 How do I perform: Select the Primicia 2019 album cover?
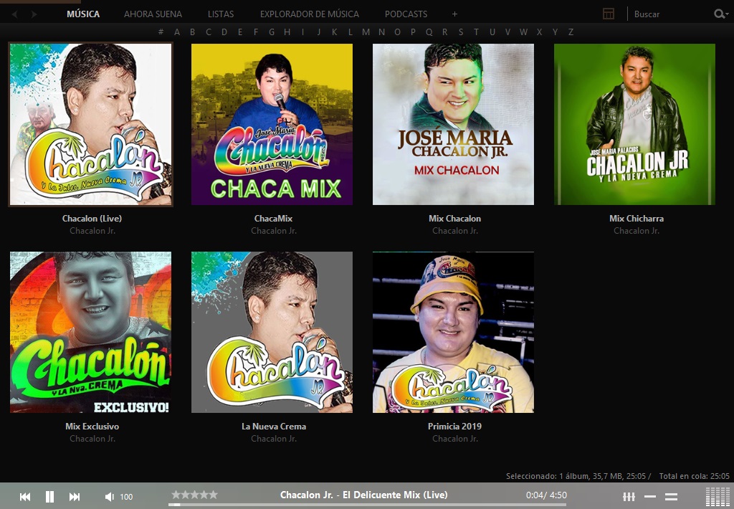(453, 332)
